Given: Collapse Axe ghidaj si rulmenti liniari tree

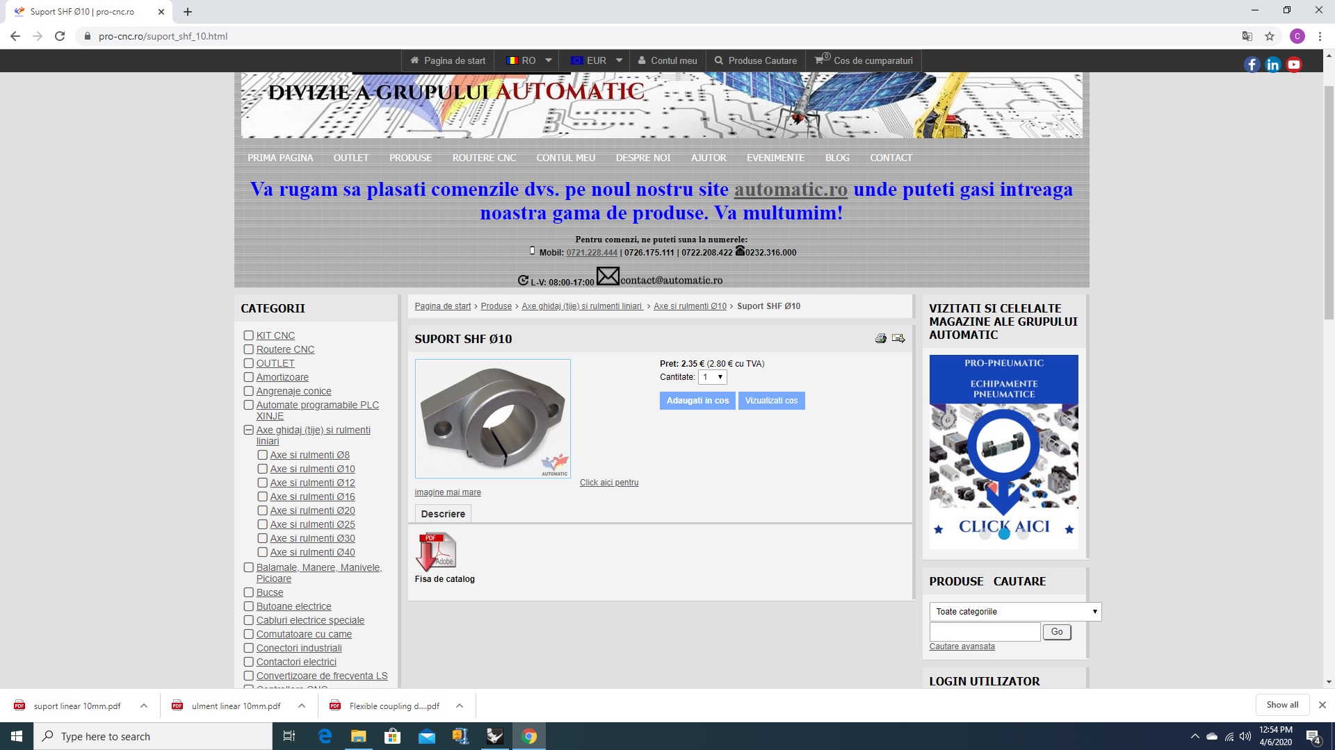Looking at the screenshot, I should point(248,430).
